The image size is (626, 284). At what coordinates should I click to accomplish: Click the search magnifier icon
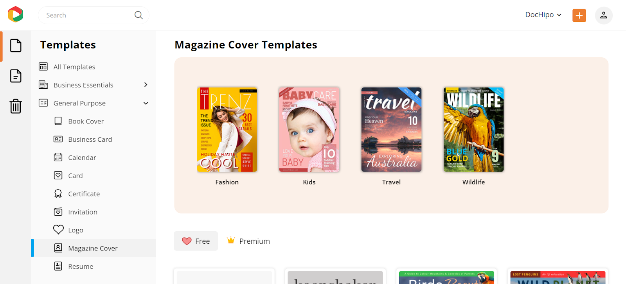139,15
